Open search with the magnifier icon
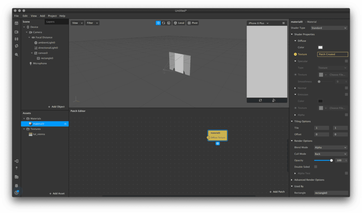The width and height of the screenshot is (362, 213). 16,55
